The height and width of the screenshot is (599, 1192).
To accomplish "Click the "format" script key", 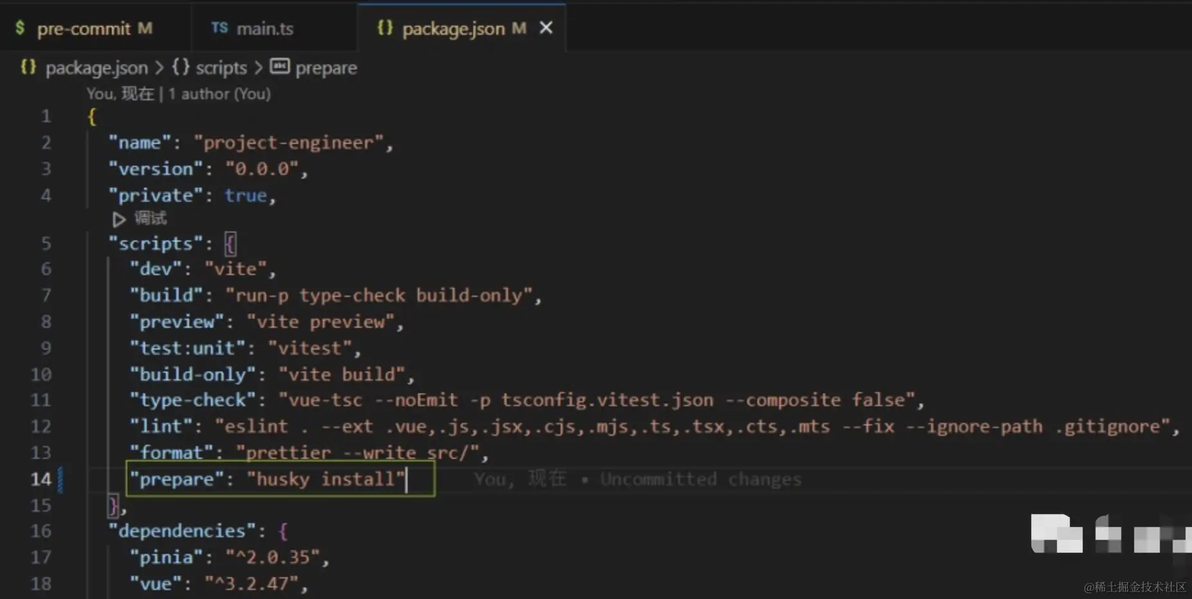I will 172,453.
